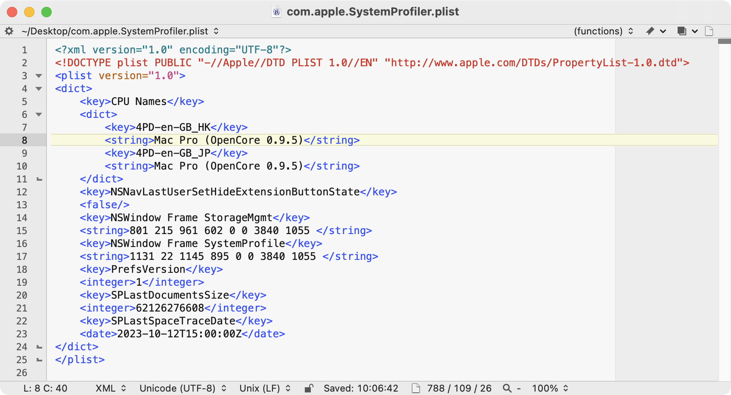The height and width of the screenshot is (395, 731).
Task: Toggle the file lock icon in status bar
Action: (309, 388)
